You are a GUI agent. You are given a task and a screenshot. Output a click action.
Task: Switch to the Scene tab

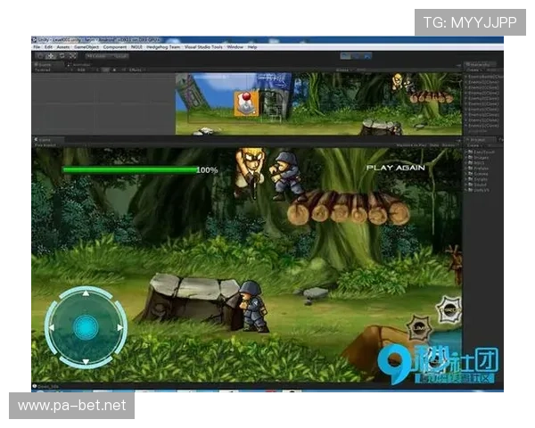click(x=48, y=64)
